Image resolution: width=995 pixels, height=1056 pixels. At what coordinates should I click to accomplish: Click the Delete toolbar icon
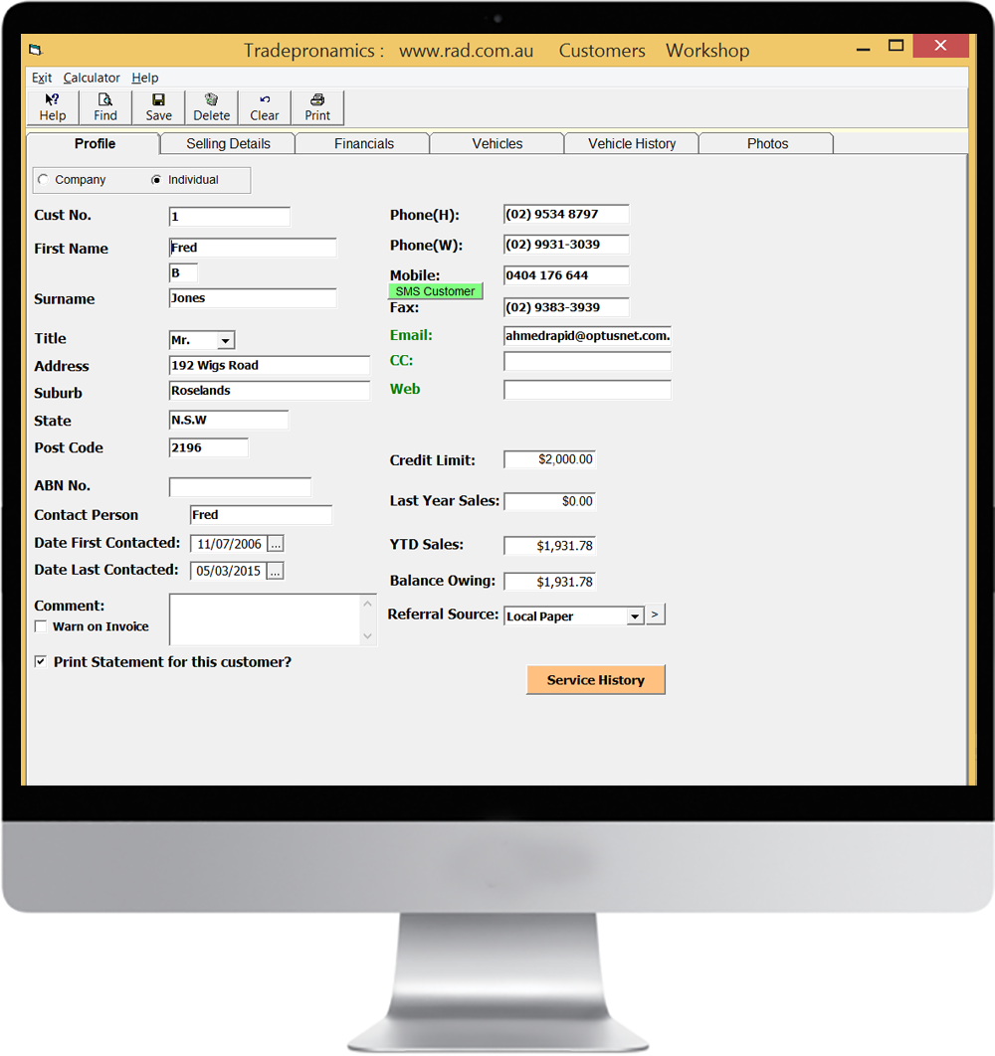(x=211, y=107)
